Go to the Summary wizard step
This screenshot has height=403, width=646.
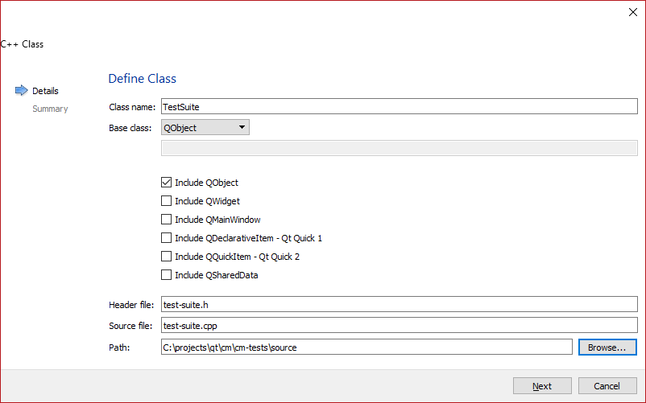[50, 109]
